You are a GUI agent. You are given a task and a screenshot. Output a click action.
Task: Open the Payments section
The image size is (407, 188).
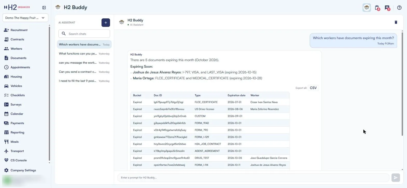[17, 123]
